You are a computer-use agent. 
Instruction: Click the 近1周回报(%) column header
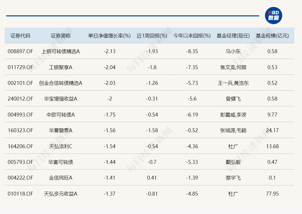[152, 36]
